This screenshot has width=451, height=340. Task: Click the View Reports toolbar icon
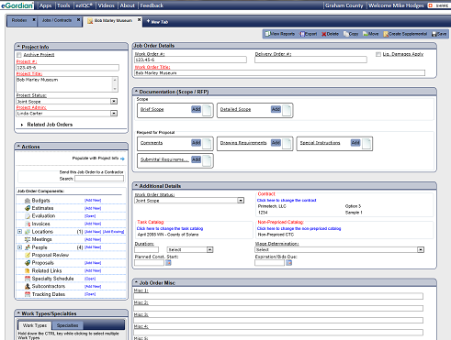(267, 34)
